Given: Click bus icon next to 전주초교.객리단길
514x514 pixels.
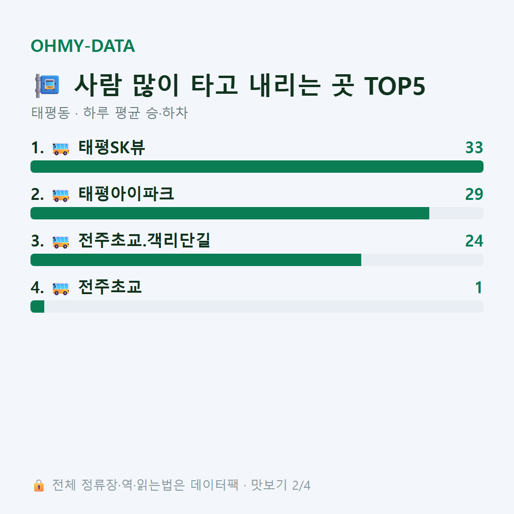Looking at the screenshot, I should [x=60, y=242].
